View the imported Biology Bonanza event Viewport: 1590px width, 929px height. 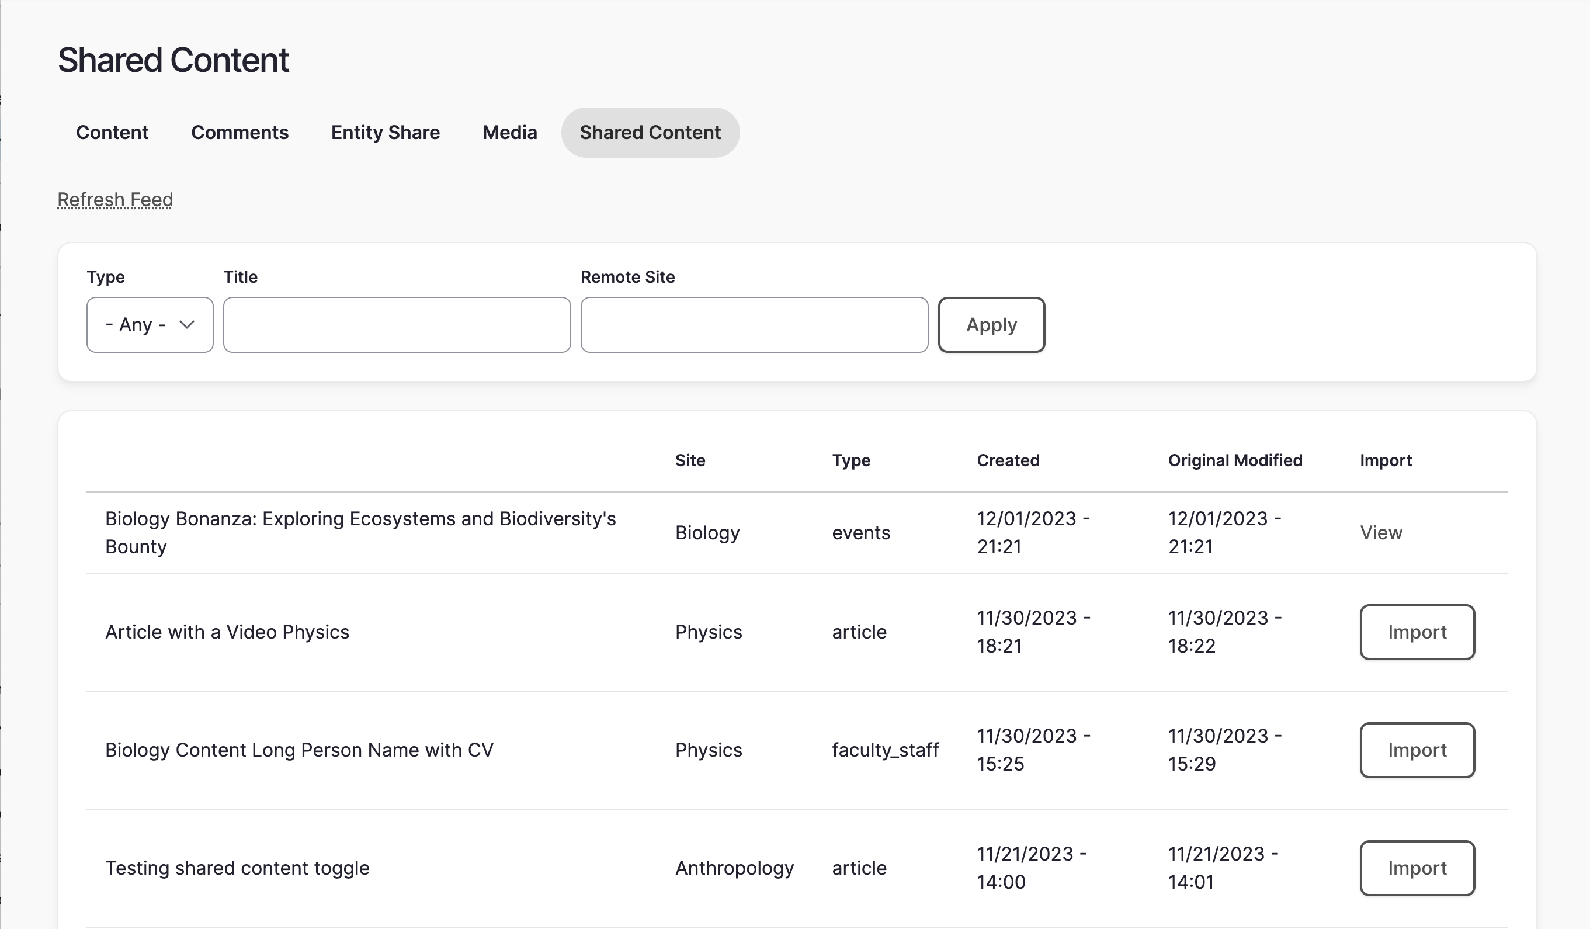(x=1381, y=533)
